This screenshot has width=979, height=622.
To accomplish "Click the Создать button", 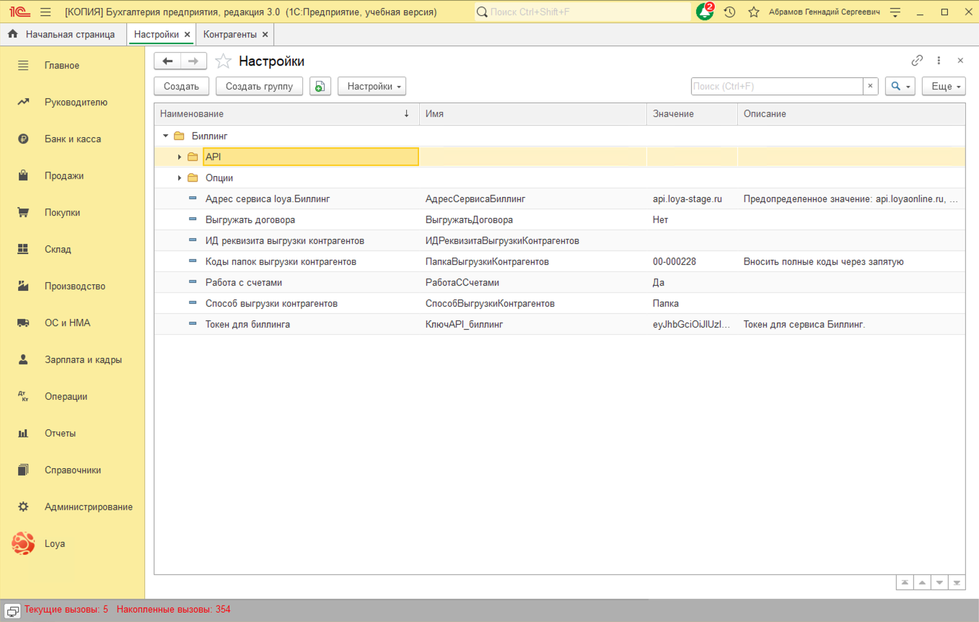I will point(181,86).
